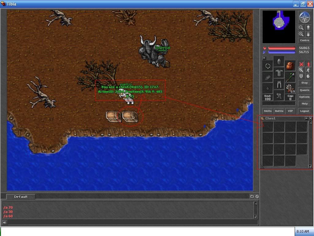Zoom out the minimap
Image resolution: width=314 pixels, height=236 pixels.
point(301,27)
